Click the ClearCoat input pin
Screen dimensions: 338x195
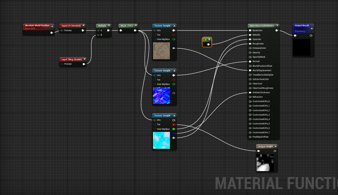(x=250, y=84)
